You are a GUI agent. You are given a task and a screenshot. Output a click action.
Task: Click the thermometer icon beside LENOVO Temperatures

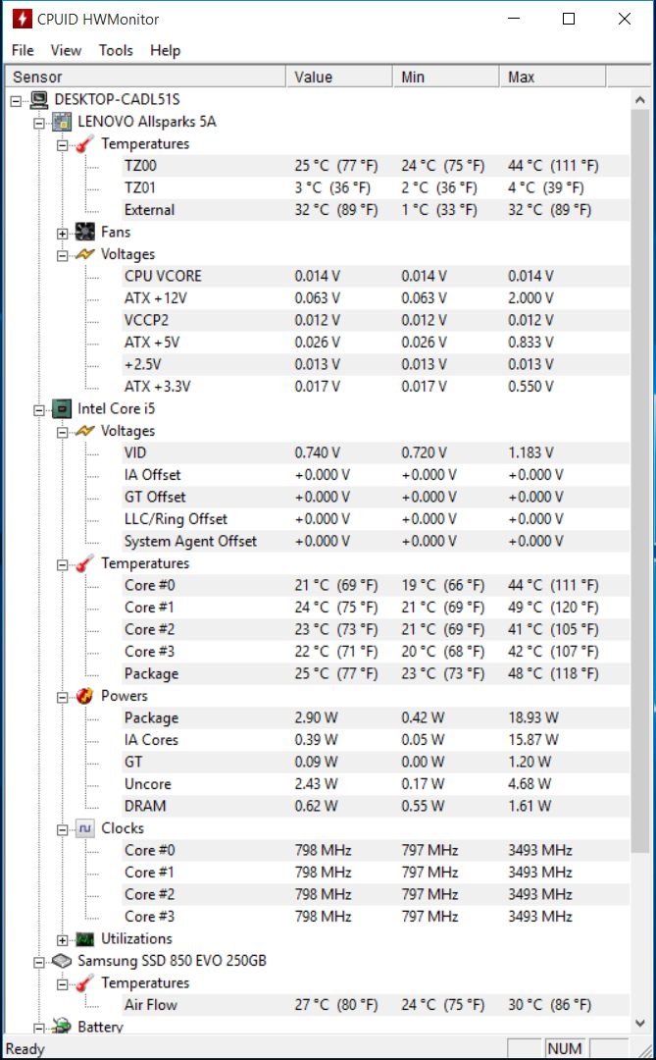tap(84, 144)
